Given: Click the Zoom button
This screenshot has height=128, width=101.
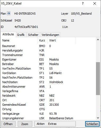Looking at the screenshot, I should [25, 124].
